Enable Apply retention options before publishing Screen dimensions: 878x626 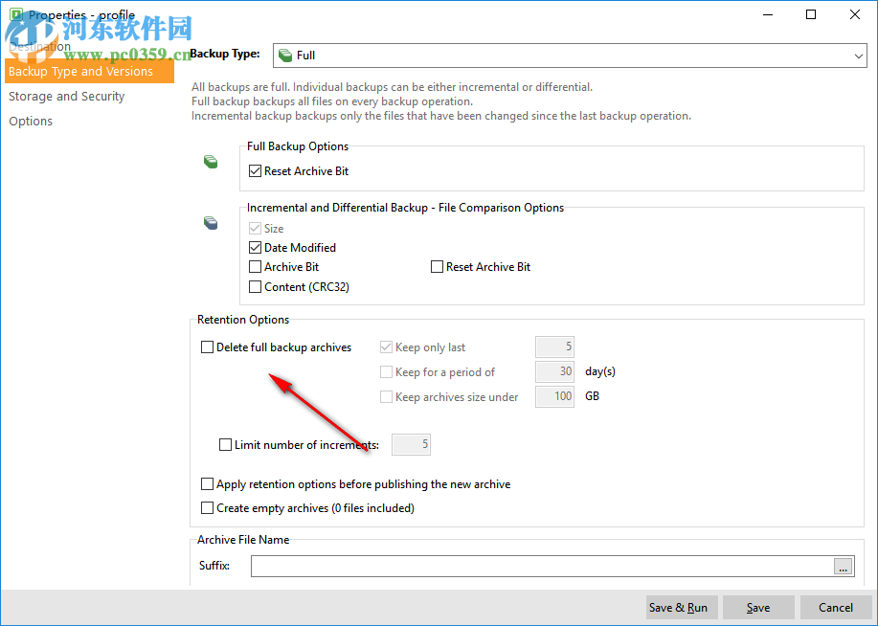pos(207,484)
